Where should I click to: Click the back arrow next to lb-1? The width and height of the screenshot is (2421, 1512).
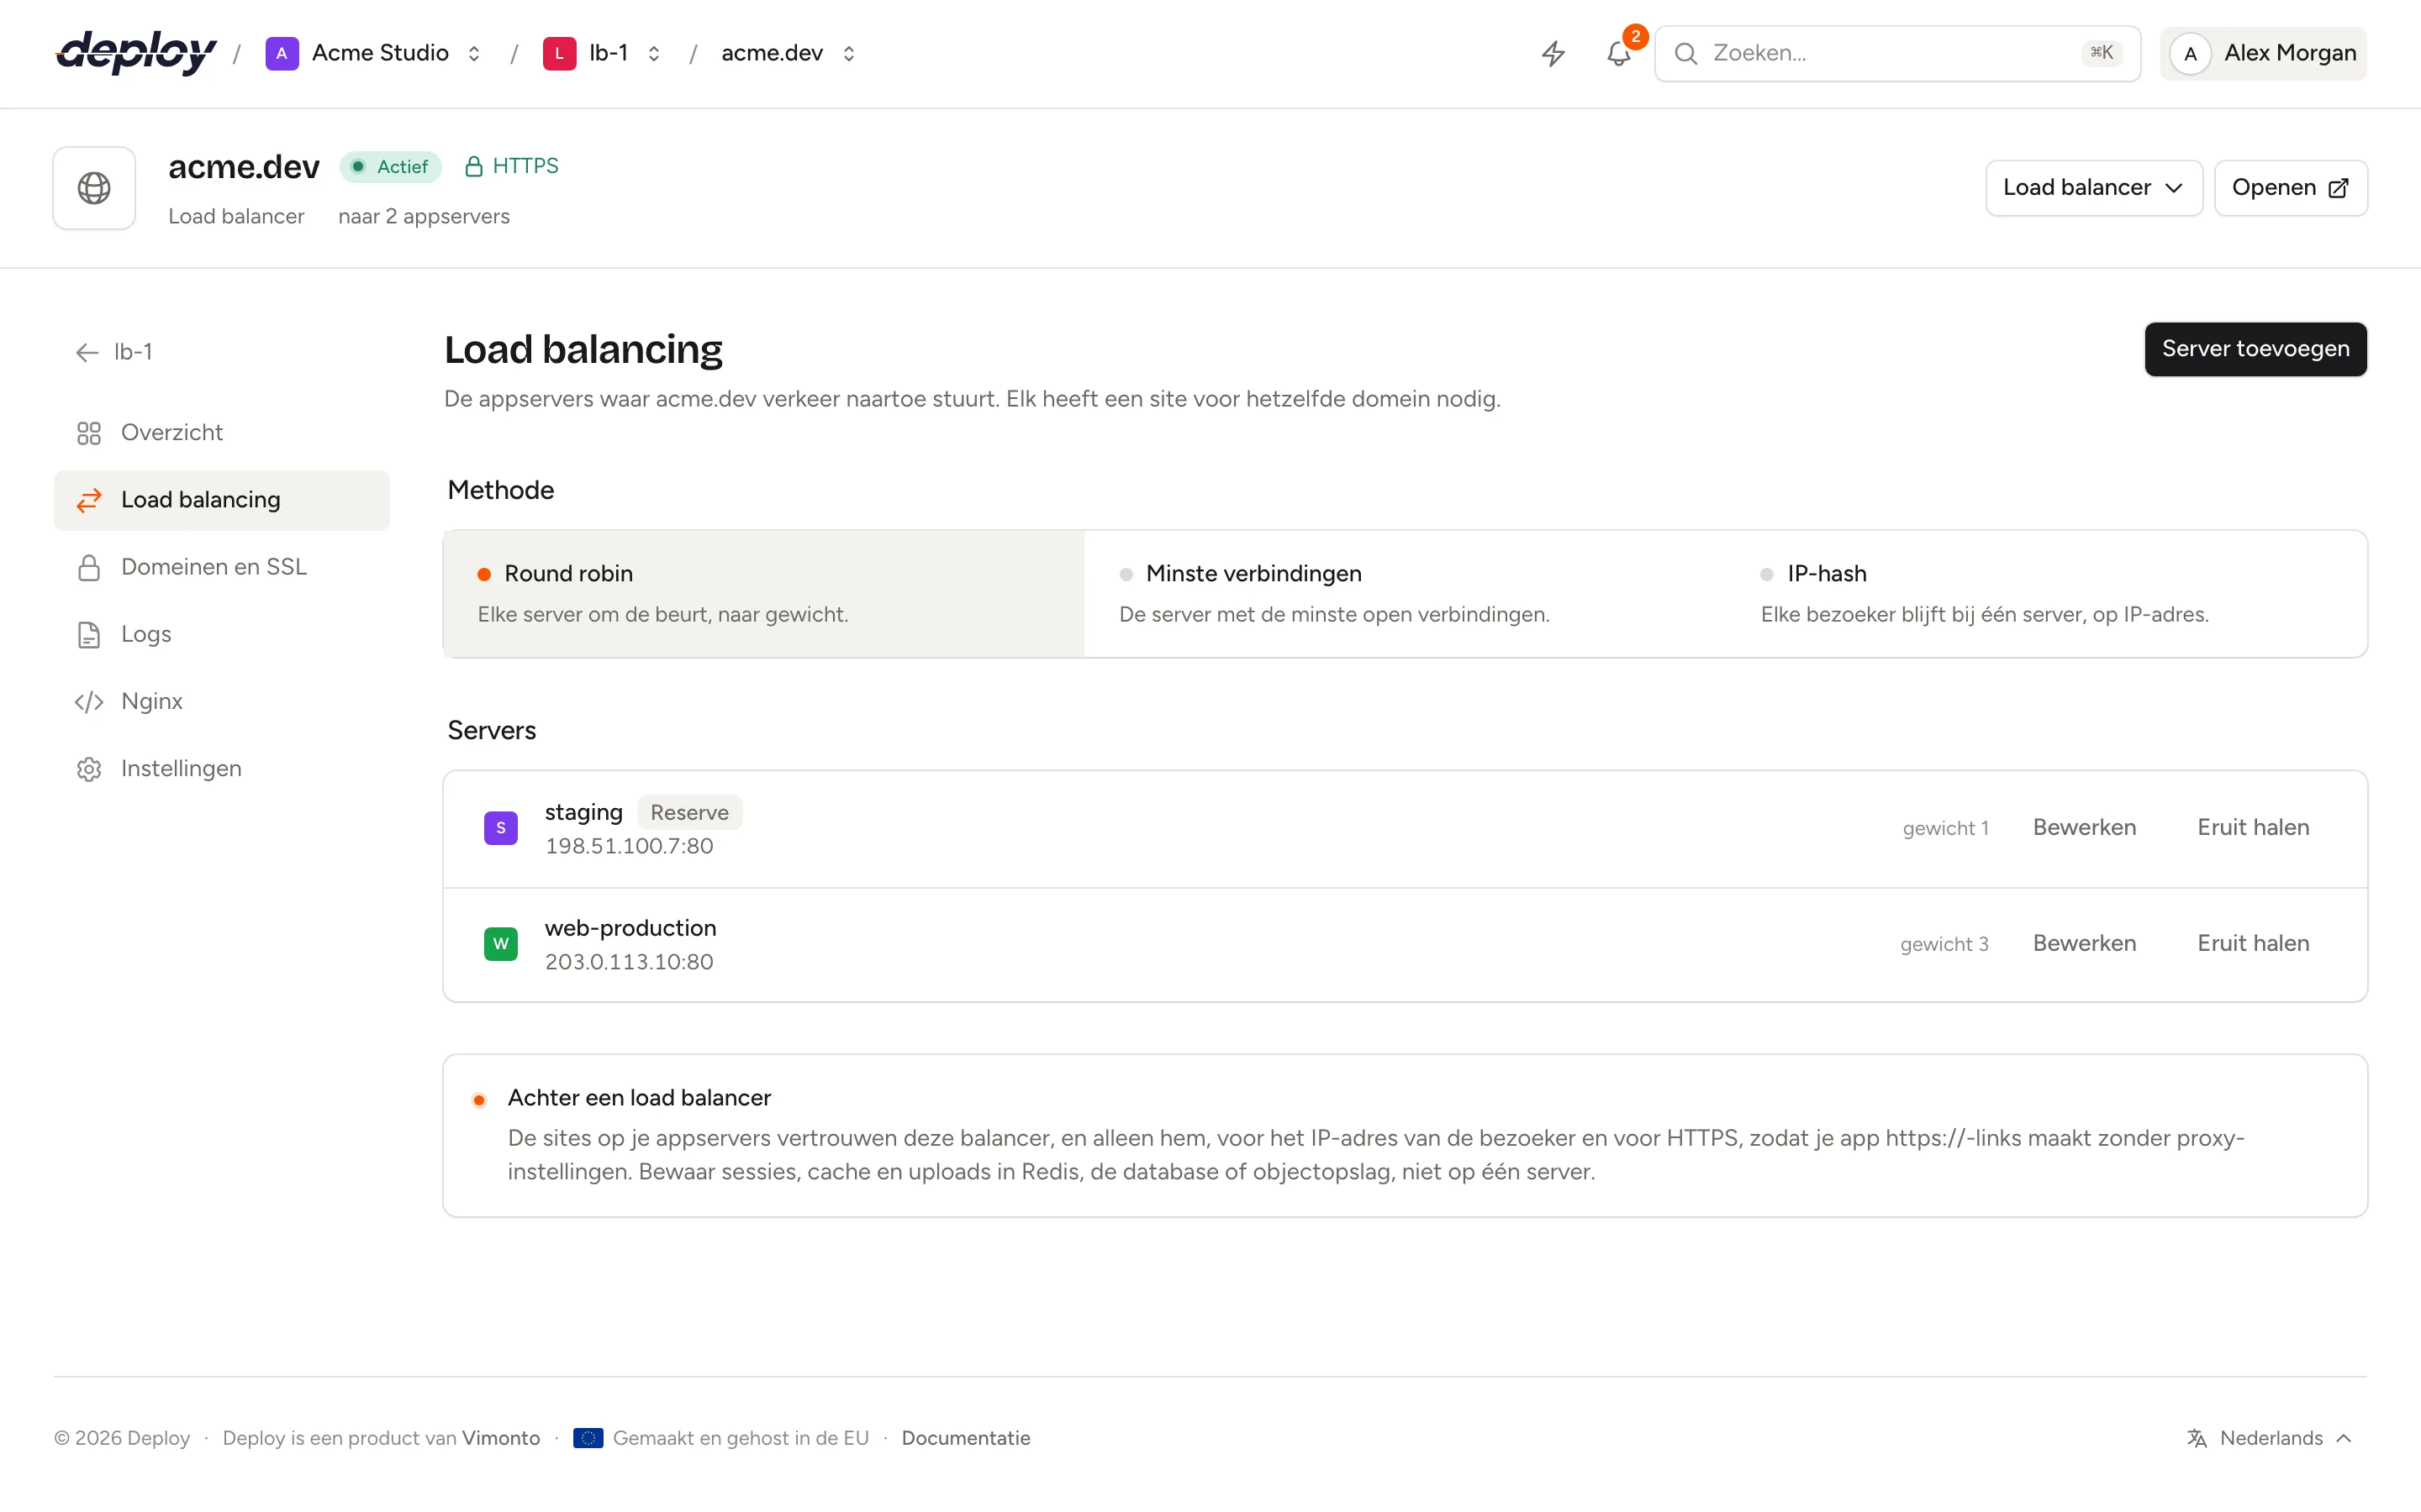pyautogui.click(x=87, y=352)
